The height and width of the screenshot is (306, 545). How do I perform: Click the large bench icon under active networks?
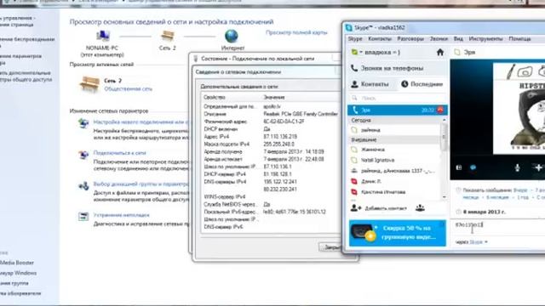coord(89,84)
